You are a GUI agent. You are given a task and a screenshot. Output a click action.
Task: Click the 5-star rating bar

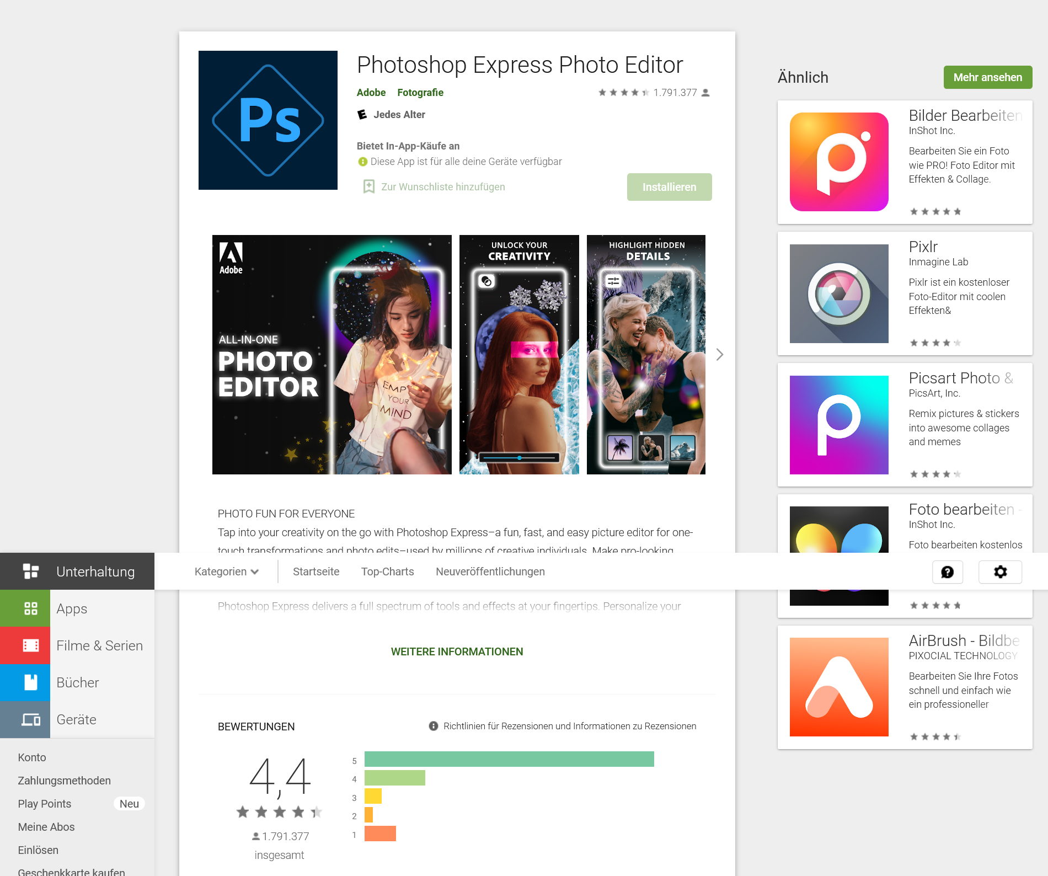pos(509,759)
